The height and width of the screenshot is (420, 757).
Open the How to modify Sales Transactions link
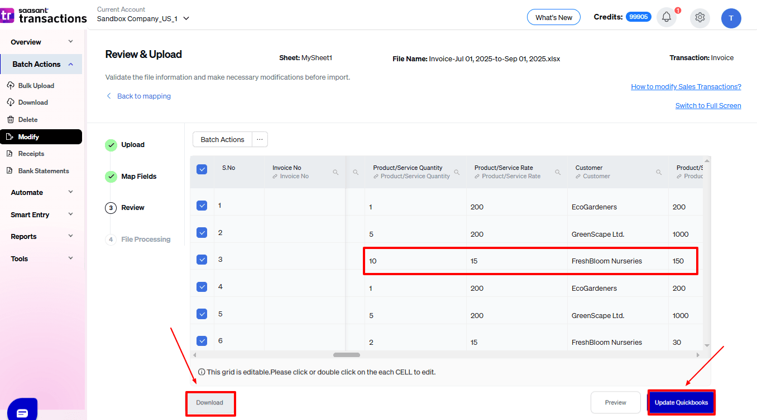[686, 87]
